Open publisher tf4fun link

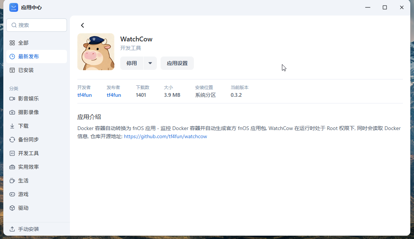tap(114, 95)
